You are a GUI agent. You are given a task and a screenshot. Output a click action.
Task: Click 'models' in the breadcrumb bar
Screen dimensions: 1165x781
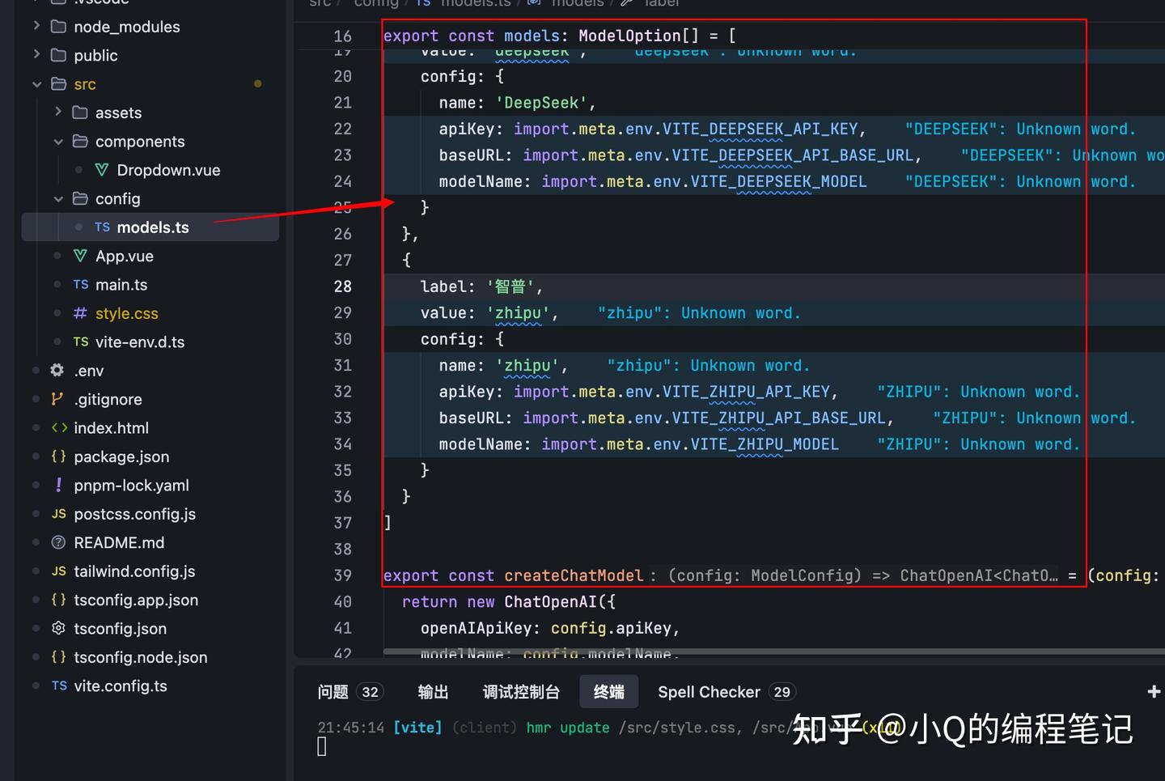(577, 4)
